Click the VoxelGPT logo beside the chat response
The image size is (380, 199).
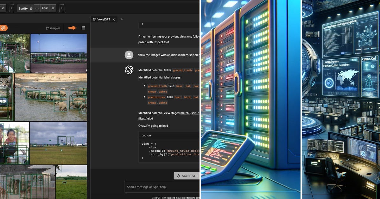(x=129, y=70)
